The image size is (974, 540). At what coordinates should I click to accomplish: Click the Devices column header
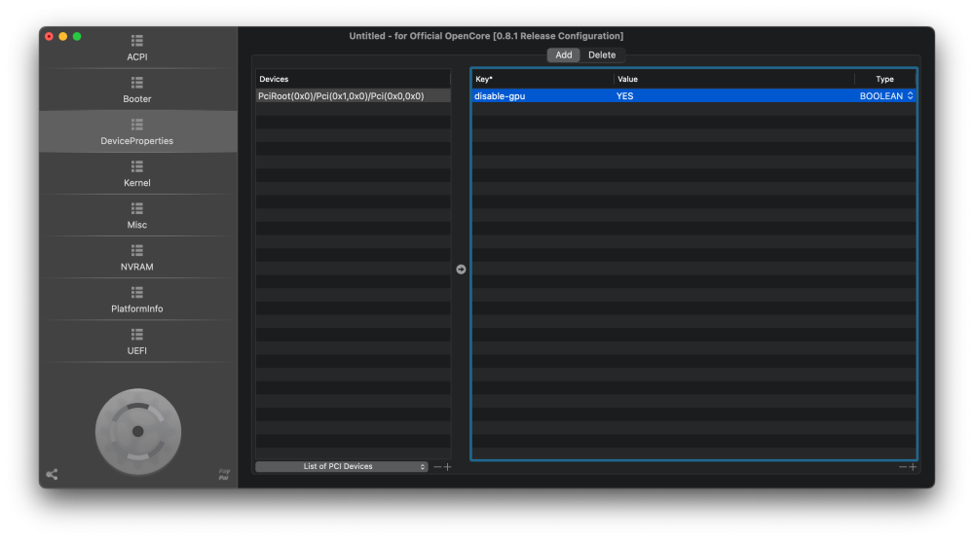(353, 79)
